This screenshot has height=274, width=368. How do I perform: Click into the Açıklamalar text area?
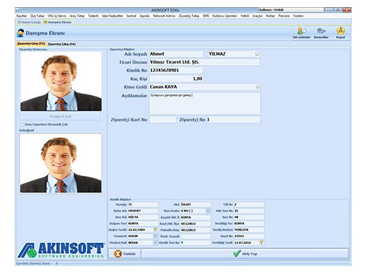[x=204, y=103]
